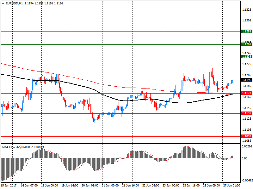The width and height of the screenshot is (253, 189).
Task: Click the 16 Jun 07:00 time label
Action: tap(29, 186)
